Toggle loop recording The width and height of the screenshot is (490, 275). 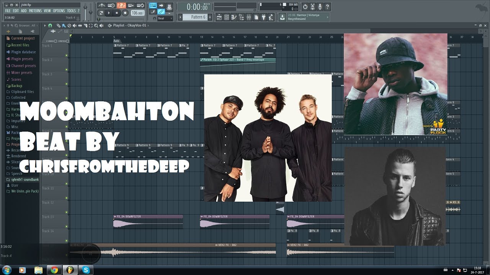pyautogui.click(x=140, y=5)
